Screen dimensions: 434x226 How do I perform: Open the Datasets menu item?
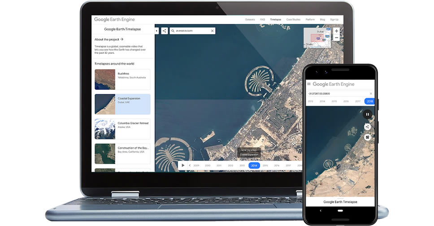click(250, 20)
